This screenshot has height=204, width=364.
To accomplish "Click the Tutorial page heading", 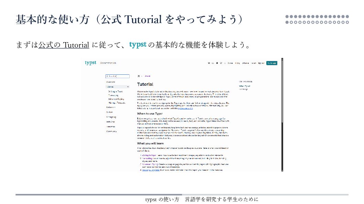I will 145,84.
